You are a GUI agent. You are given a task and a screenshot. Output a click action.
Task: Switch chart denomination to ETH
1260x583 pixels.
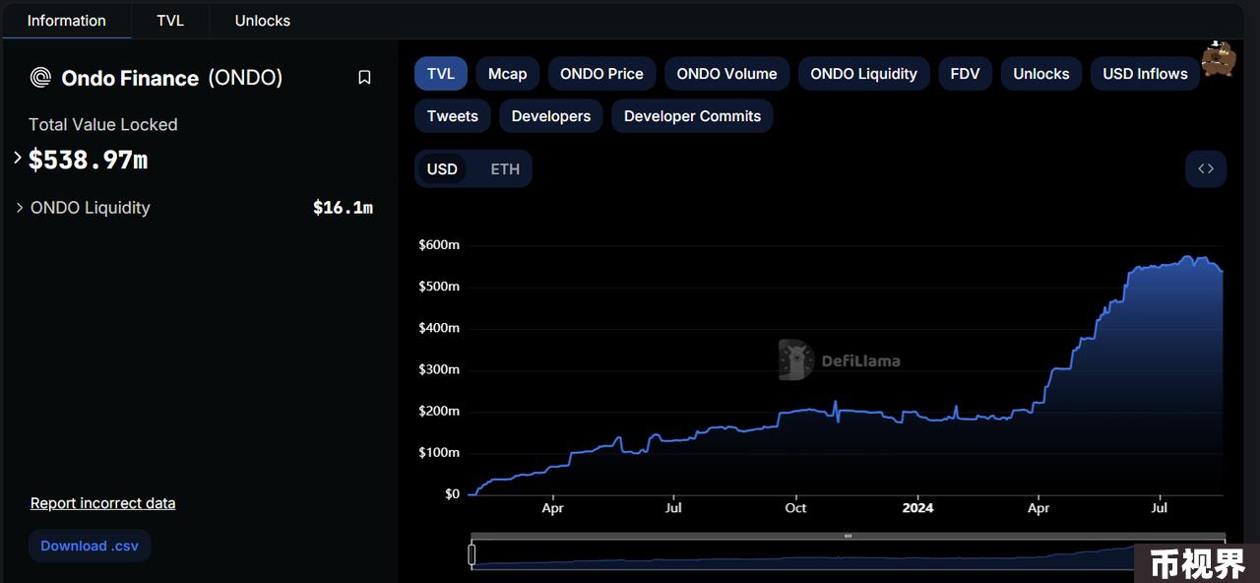click(505, 169)
